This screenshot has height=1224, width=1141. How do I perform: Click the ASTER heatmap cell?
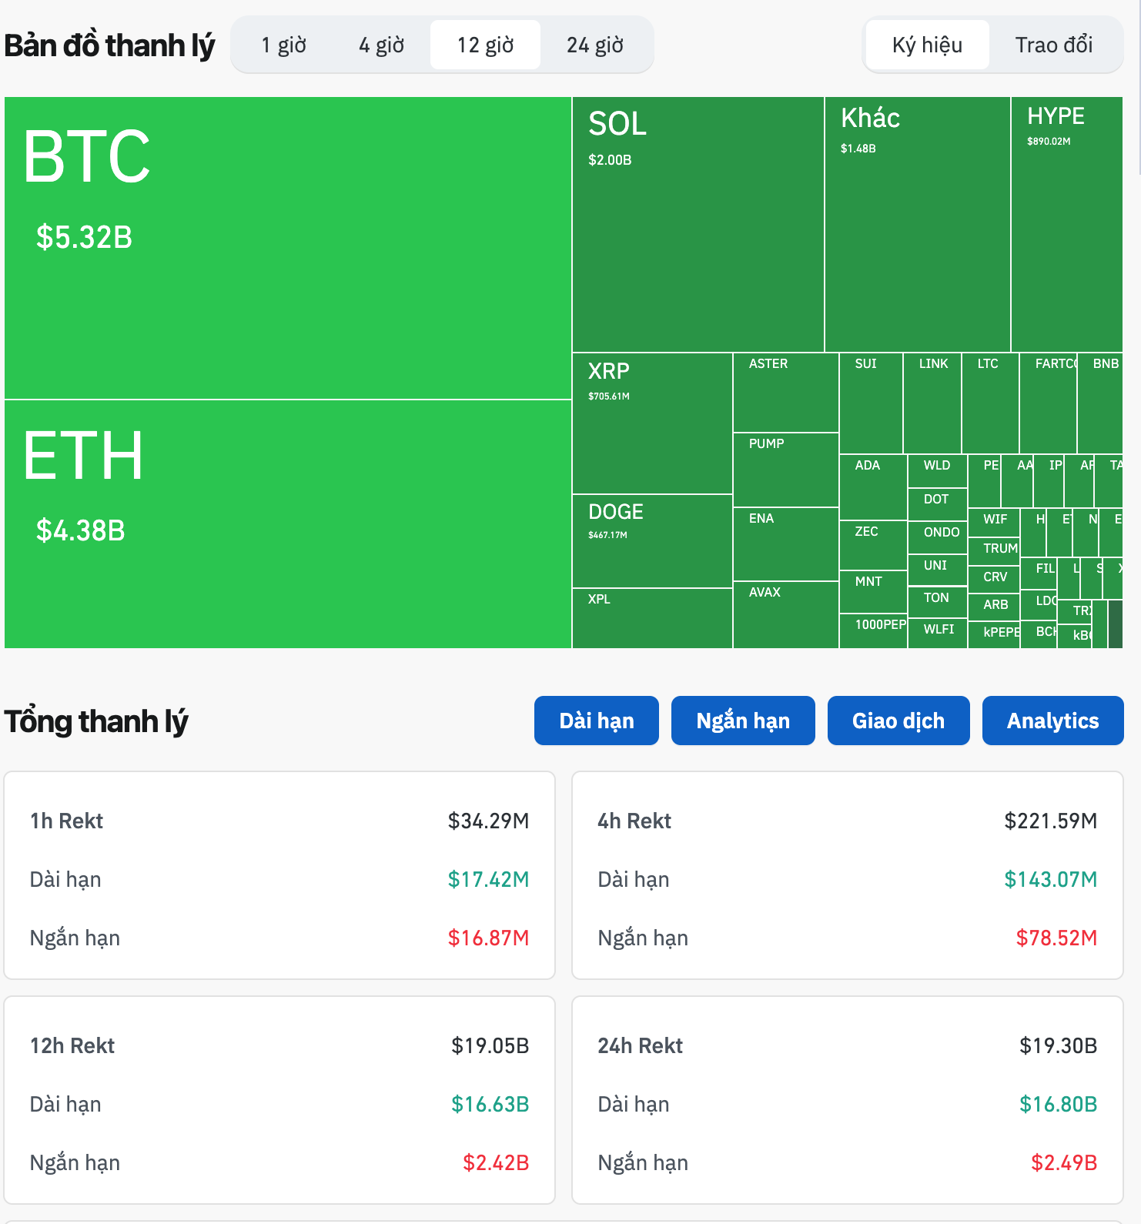click(785, 393)
